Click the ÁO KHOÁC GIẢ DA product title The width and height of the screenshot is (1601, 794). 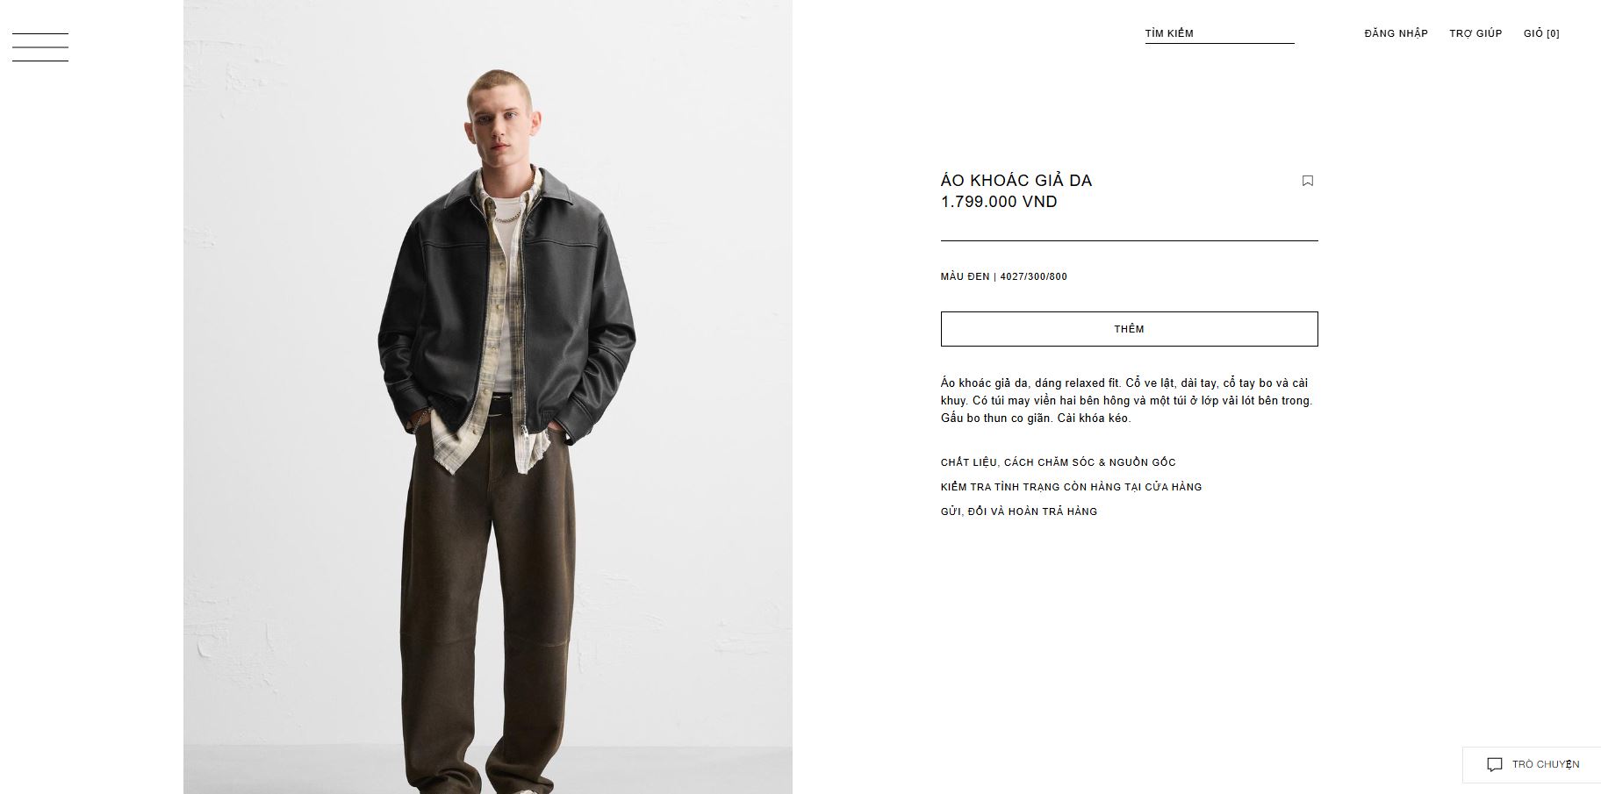(1016, 181)
